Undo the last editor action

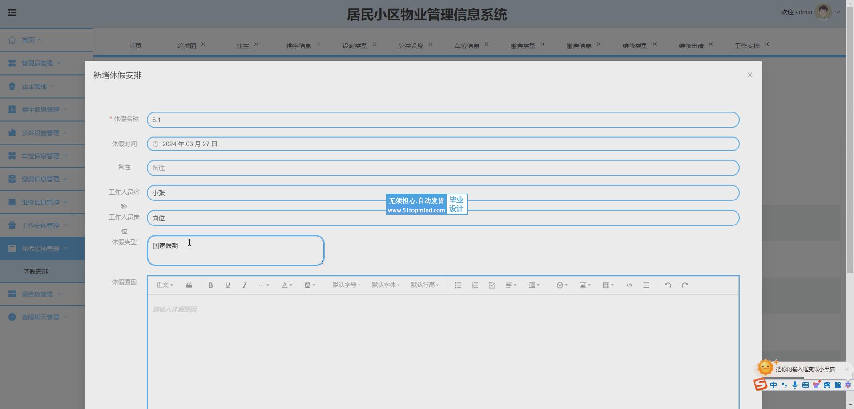coord(668,285)
